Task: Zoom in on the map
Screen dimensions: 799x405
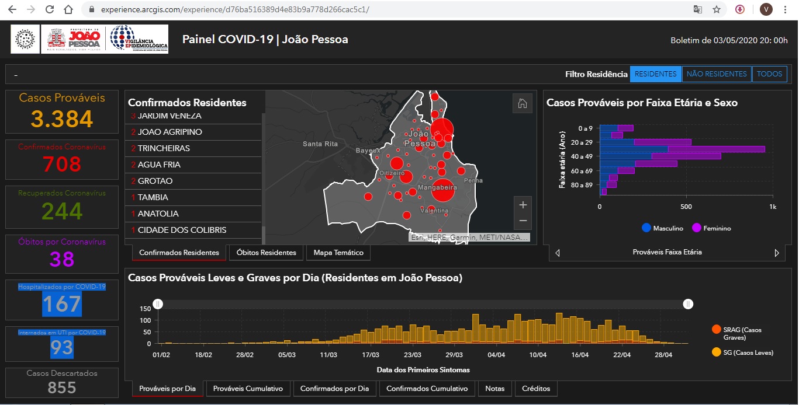Action: pos(523,205)
